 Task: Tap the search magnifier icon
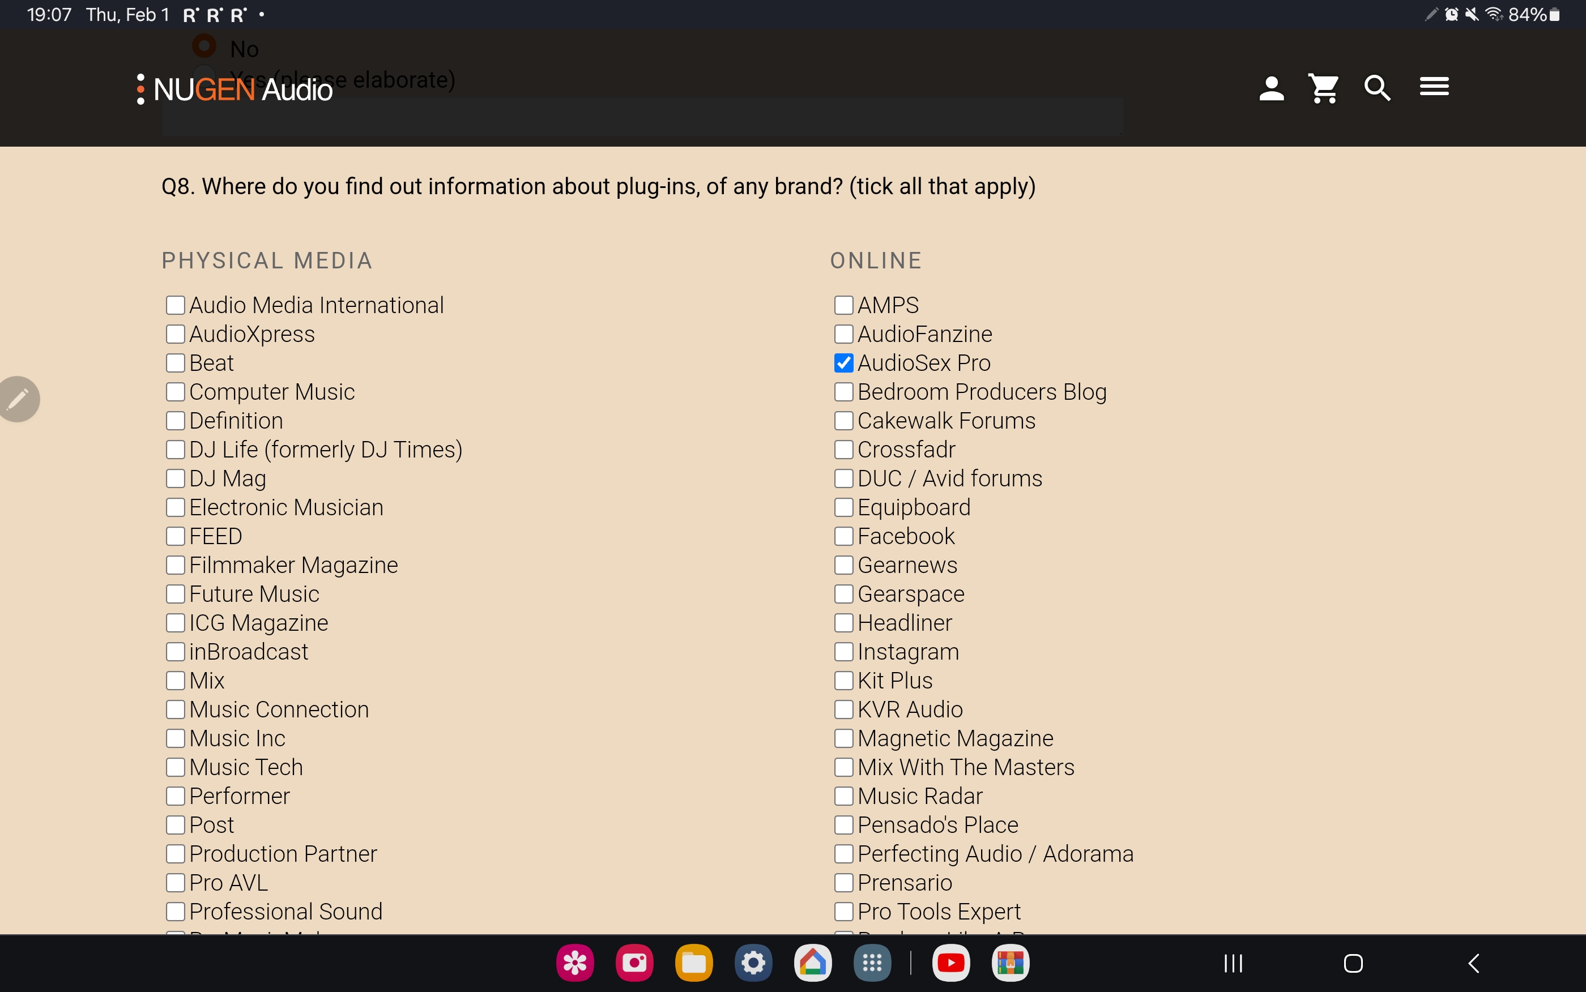1376,88
